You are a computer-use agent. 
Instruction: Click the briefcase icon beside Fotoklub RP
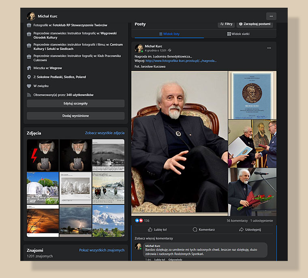point(29,25)
